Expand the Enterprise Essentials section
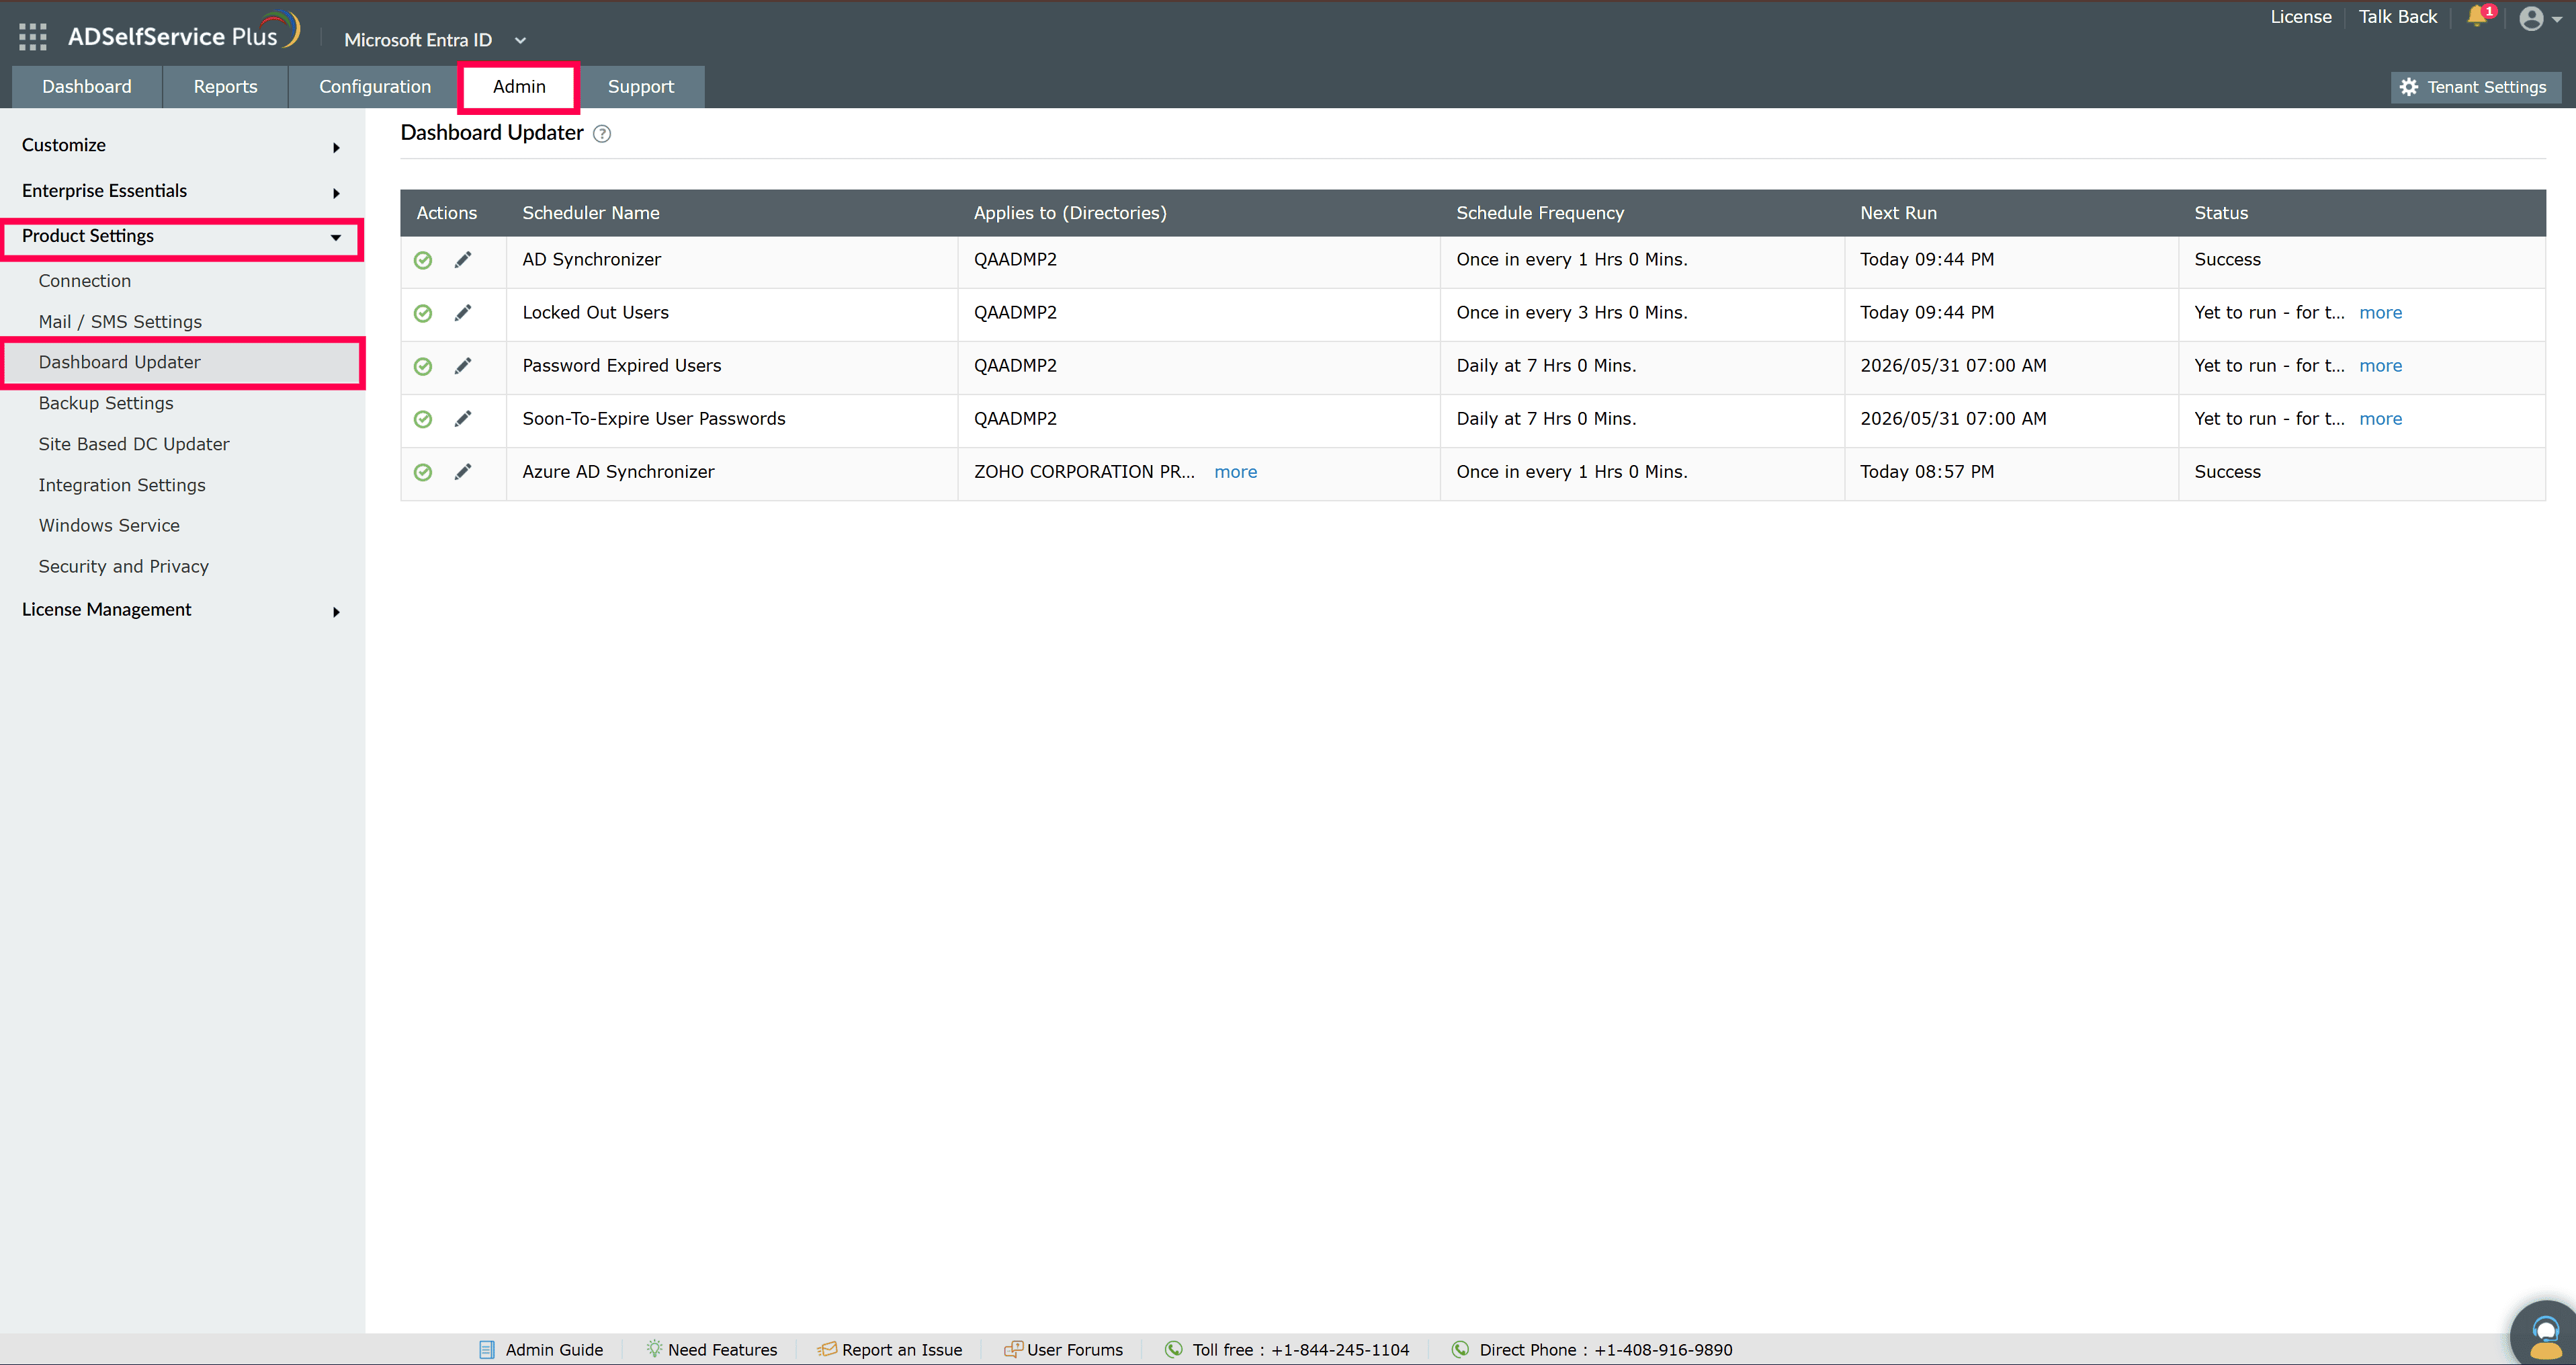Viewport: 2576px width, 1365px height. tap(182, 191)
